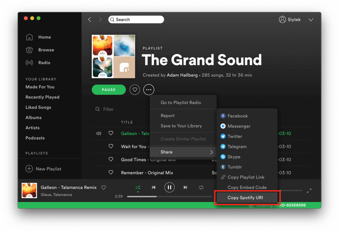Click the three-dots more options button

tap(149, 90)
